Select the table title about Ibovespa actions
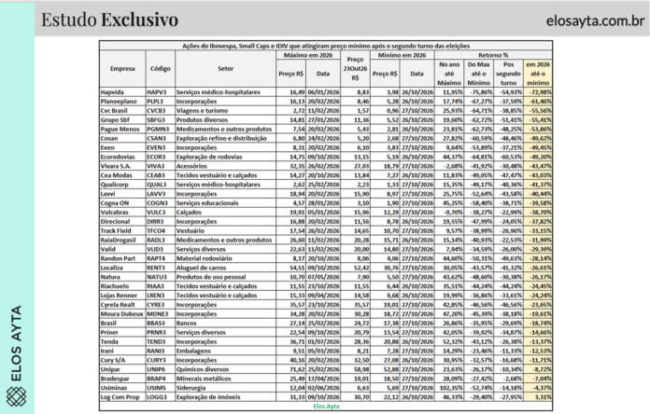 pos(326,46)
